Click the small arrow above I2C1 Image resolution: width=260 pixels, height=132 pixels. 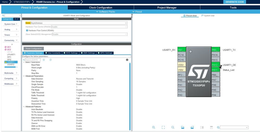tap(12, 44)
